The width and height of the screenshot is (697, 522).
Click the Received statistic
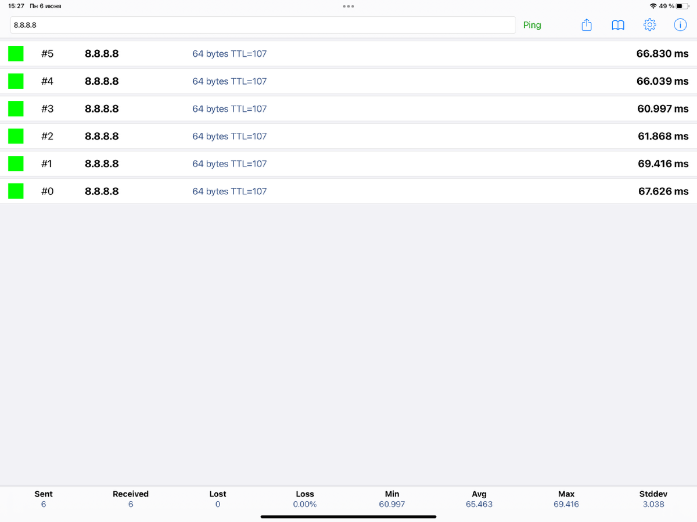pos(131,499)
